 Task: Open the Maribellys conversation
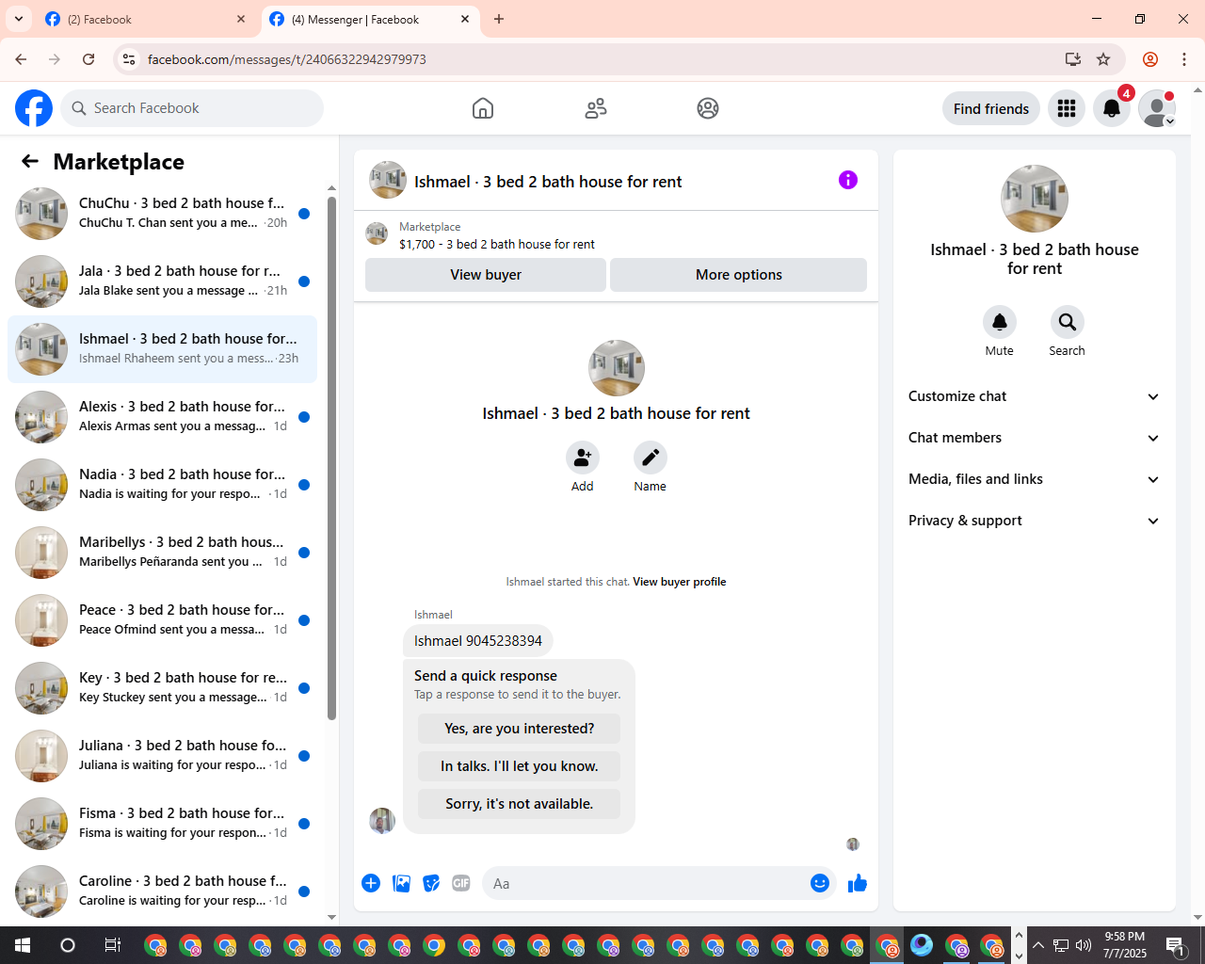(163, 553)
